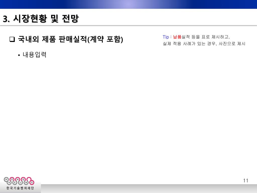The image size is (257, 193).
Task: Click the page number 11
Action: (x=245, y=180)
